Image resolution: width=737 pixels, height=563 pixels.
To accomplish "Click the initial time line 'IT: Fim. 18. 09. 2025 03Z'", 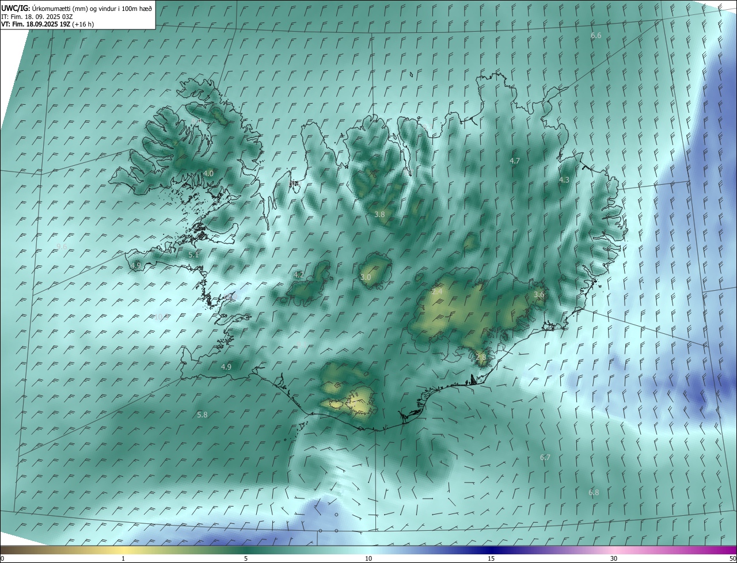I will pyautogui.click(x=37, y=17).
